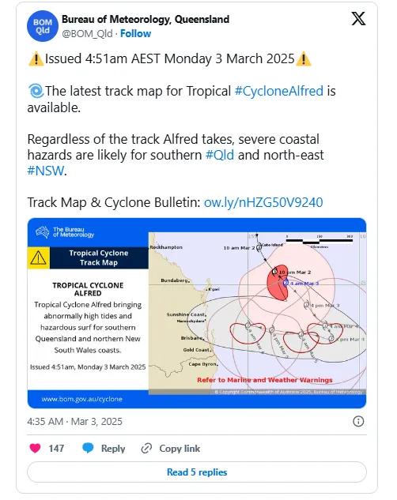Viewport: 397px width, 500px height.
Task: Open the tweet info circle icon
Action: tap(358, 421)
